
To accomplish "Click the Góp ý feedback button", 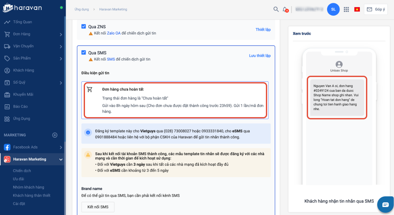I will point(375,9).
